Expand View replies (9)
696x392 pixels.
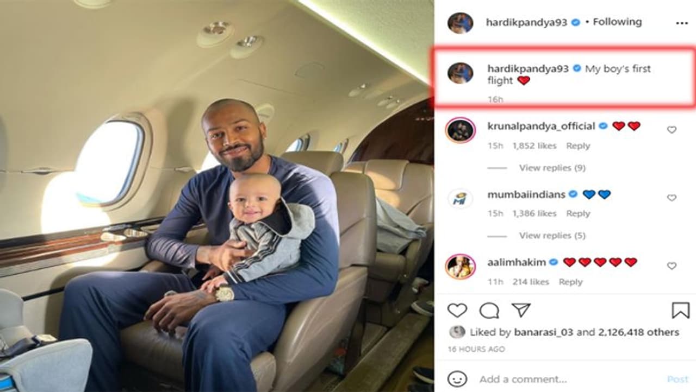pyautogui.click(x=552, y=168)
